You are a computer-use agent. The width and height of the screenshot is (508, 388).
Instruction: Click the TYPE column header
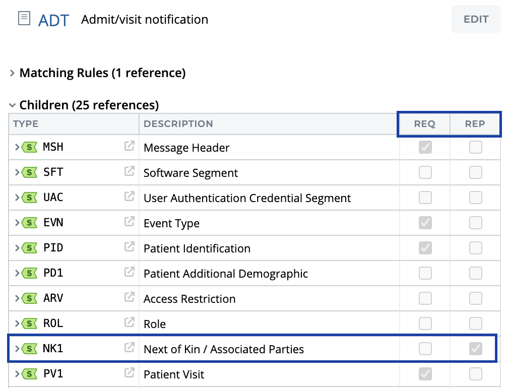tap(26, 124)
